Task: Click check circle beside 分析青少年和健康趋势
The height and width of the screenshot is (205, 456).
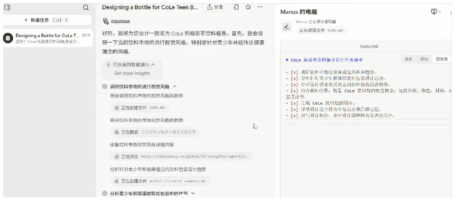Action: [105, 194]
